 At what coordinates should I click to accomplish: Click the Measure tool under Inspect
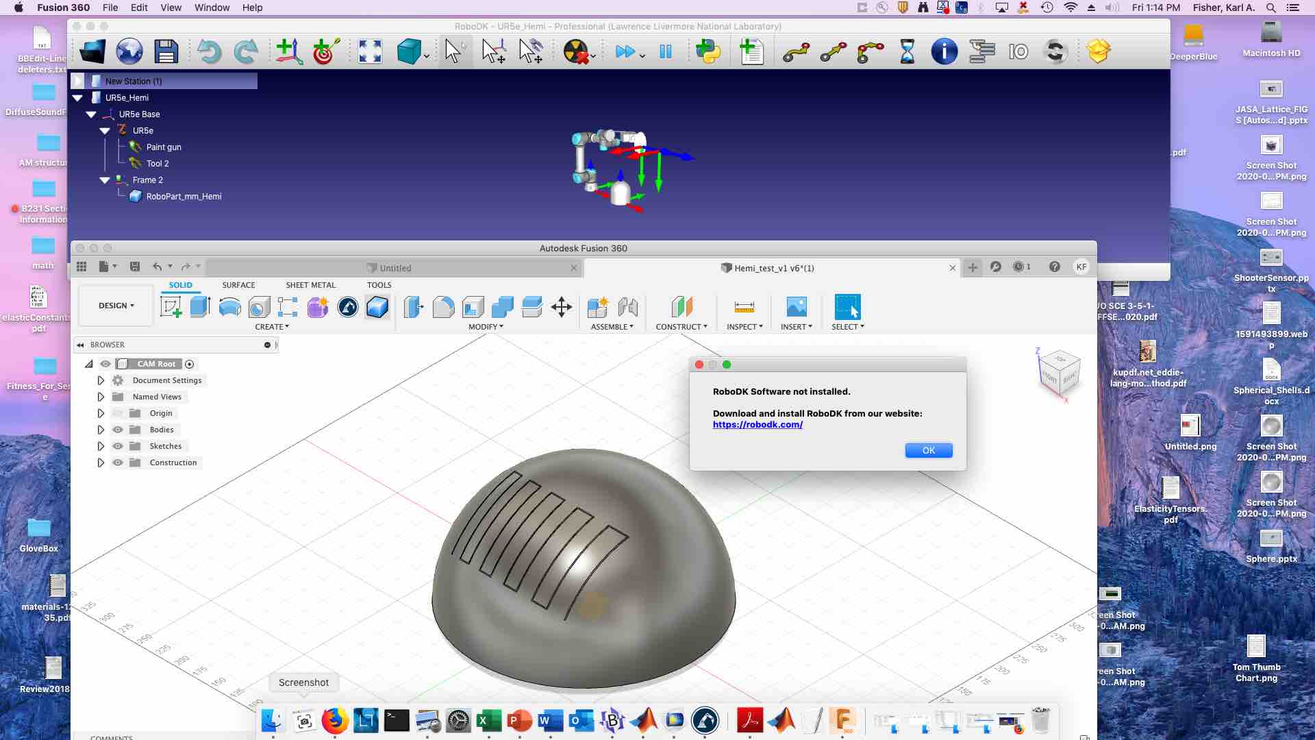744,307
